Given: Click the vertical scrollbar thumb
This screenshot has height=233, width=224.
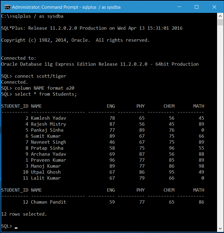Looking at the screenshot, I should point(220,22).
